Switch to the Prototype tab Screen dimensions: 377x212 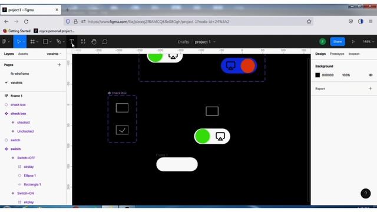(x=337, y=54)
